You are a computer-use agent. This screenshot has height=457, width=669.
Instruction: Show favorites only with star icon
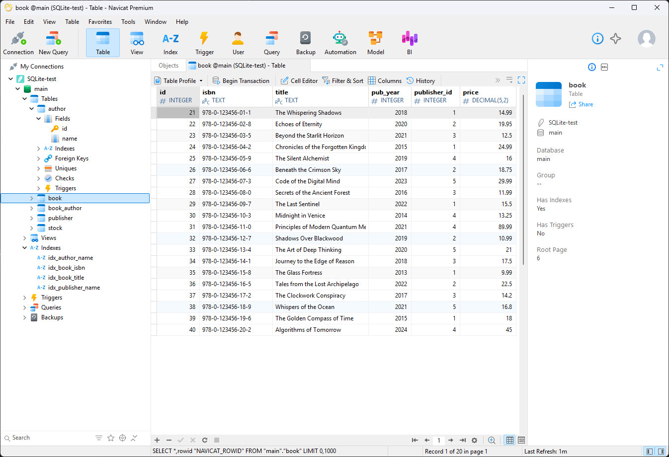[x=111, y=438]
